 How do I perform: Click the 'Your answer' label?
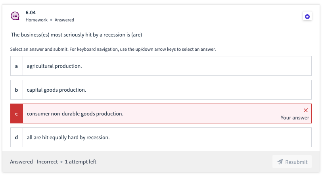295,118
